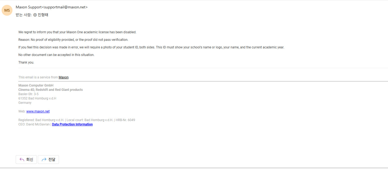388x169 pixels.
Task: Click the 'We regret to inform you' sentence
Action: (x=77, y=32)
